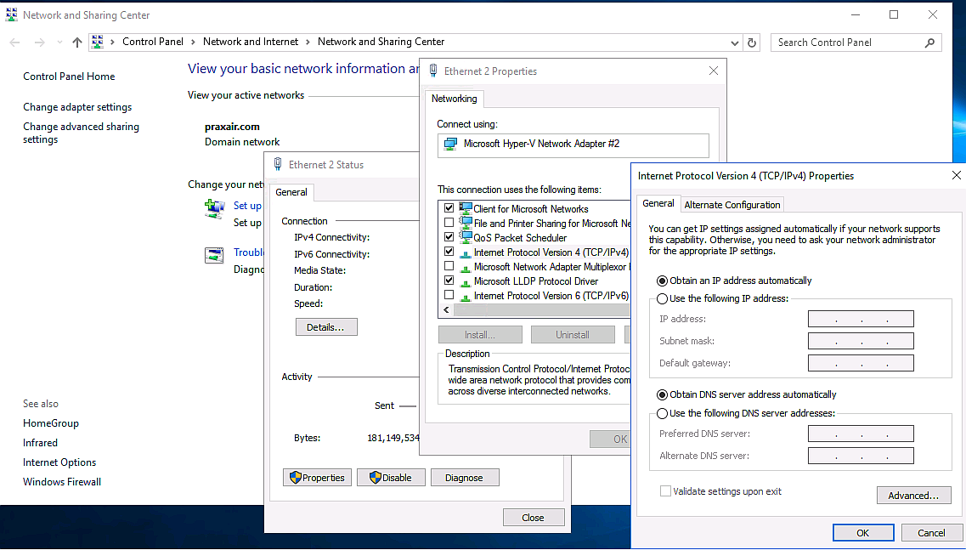This screenshot has width=966, height=550.
Task: Click the Network Adapter Multiplexor icon
Action: 466,268
